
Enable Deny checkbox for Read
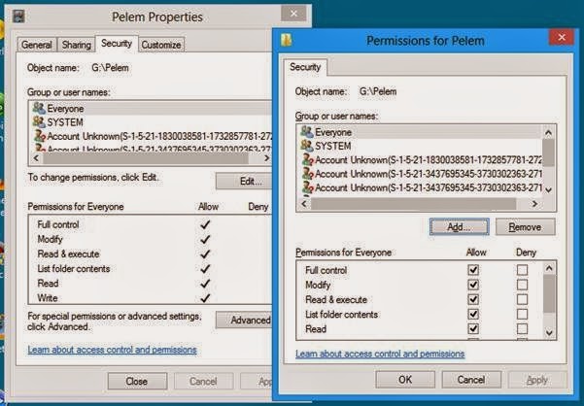522,328
